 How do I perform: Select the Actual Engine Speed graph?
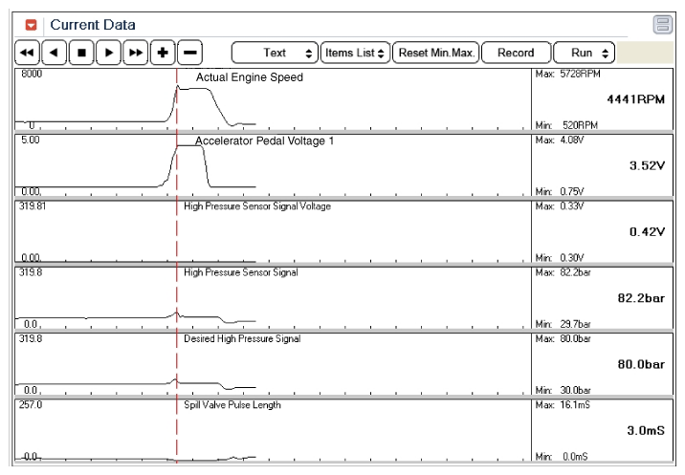click(273, 99)
